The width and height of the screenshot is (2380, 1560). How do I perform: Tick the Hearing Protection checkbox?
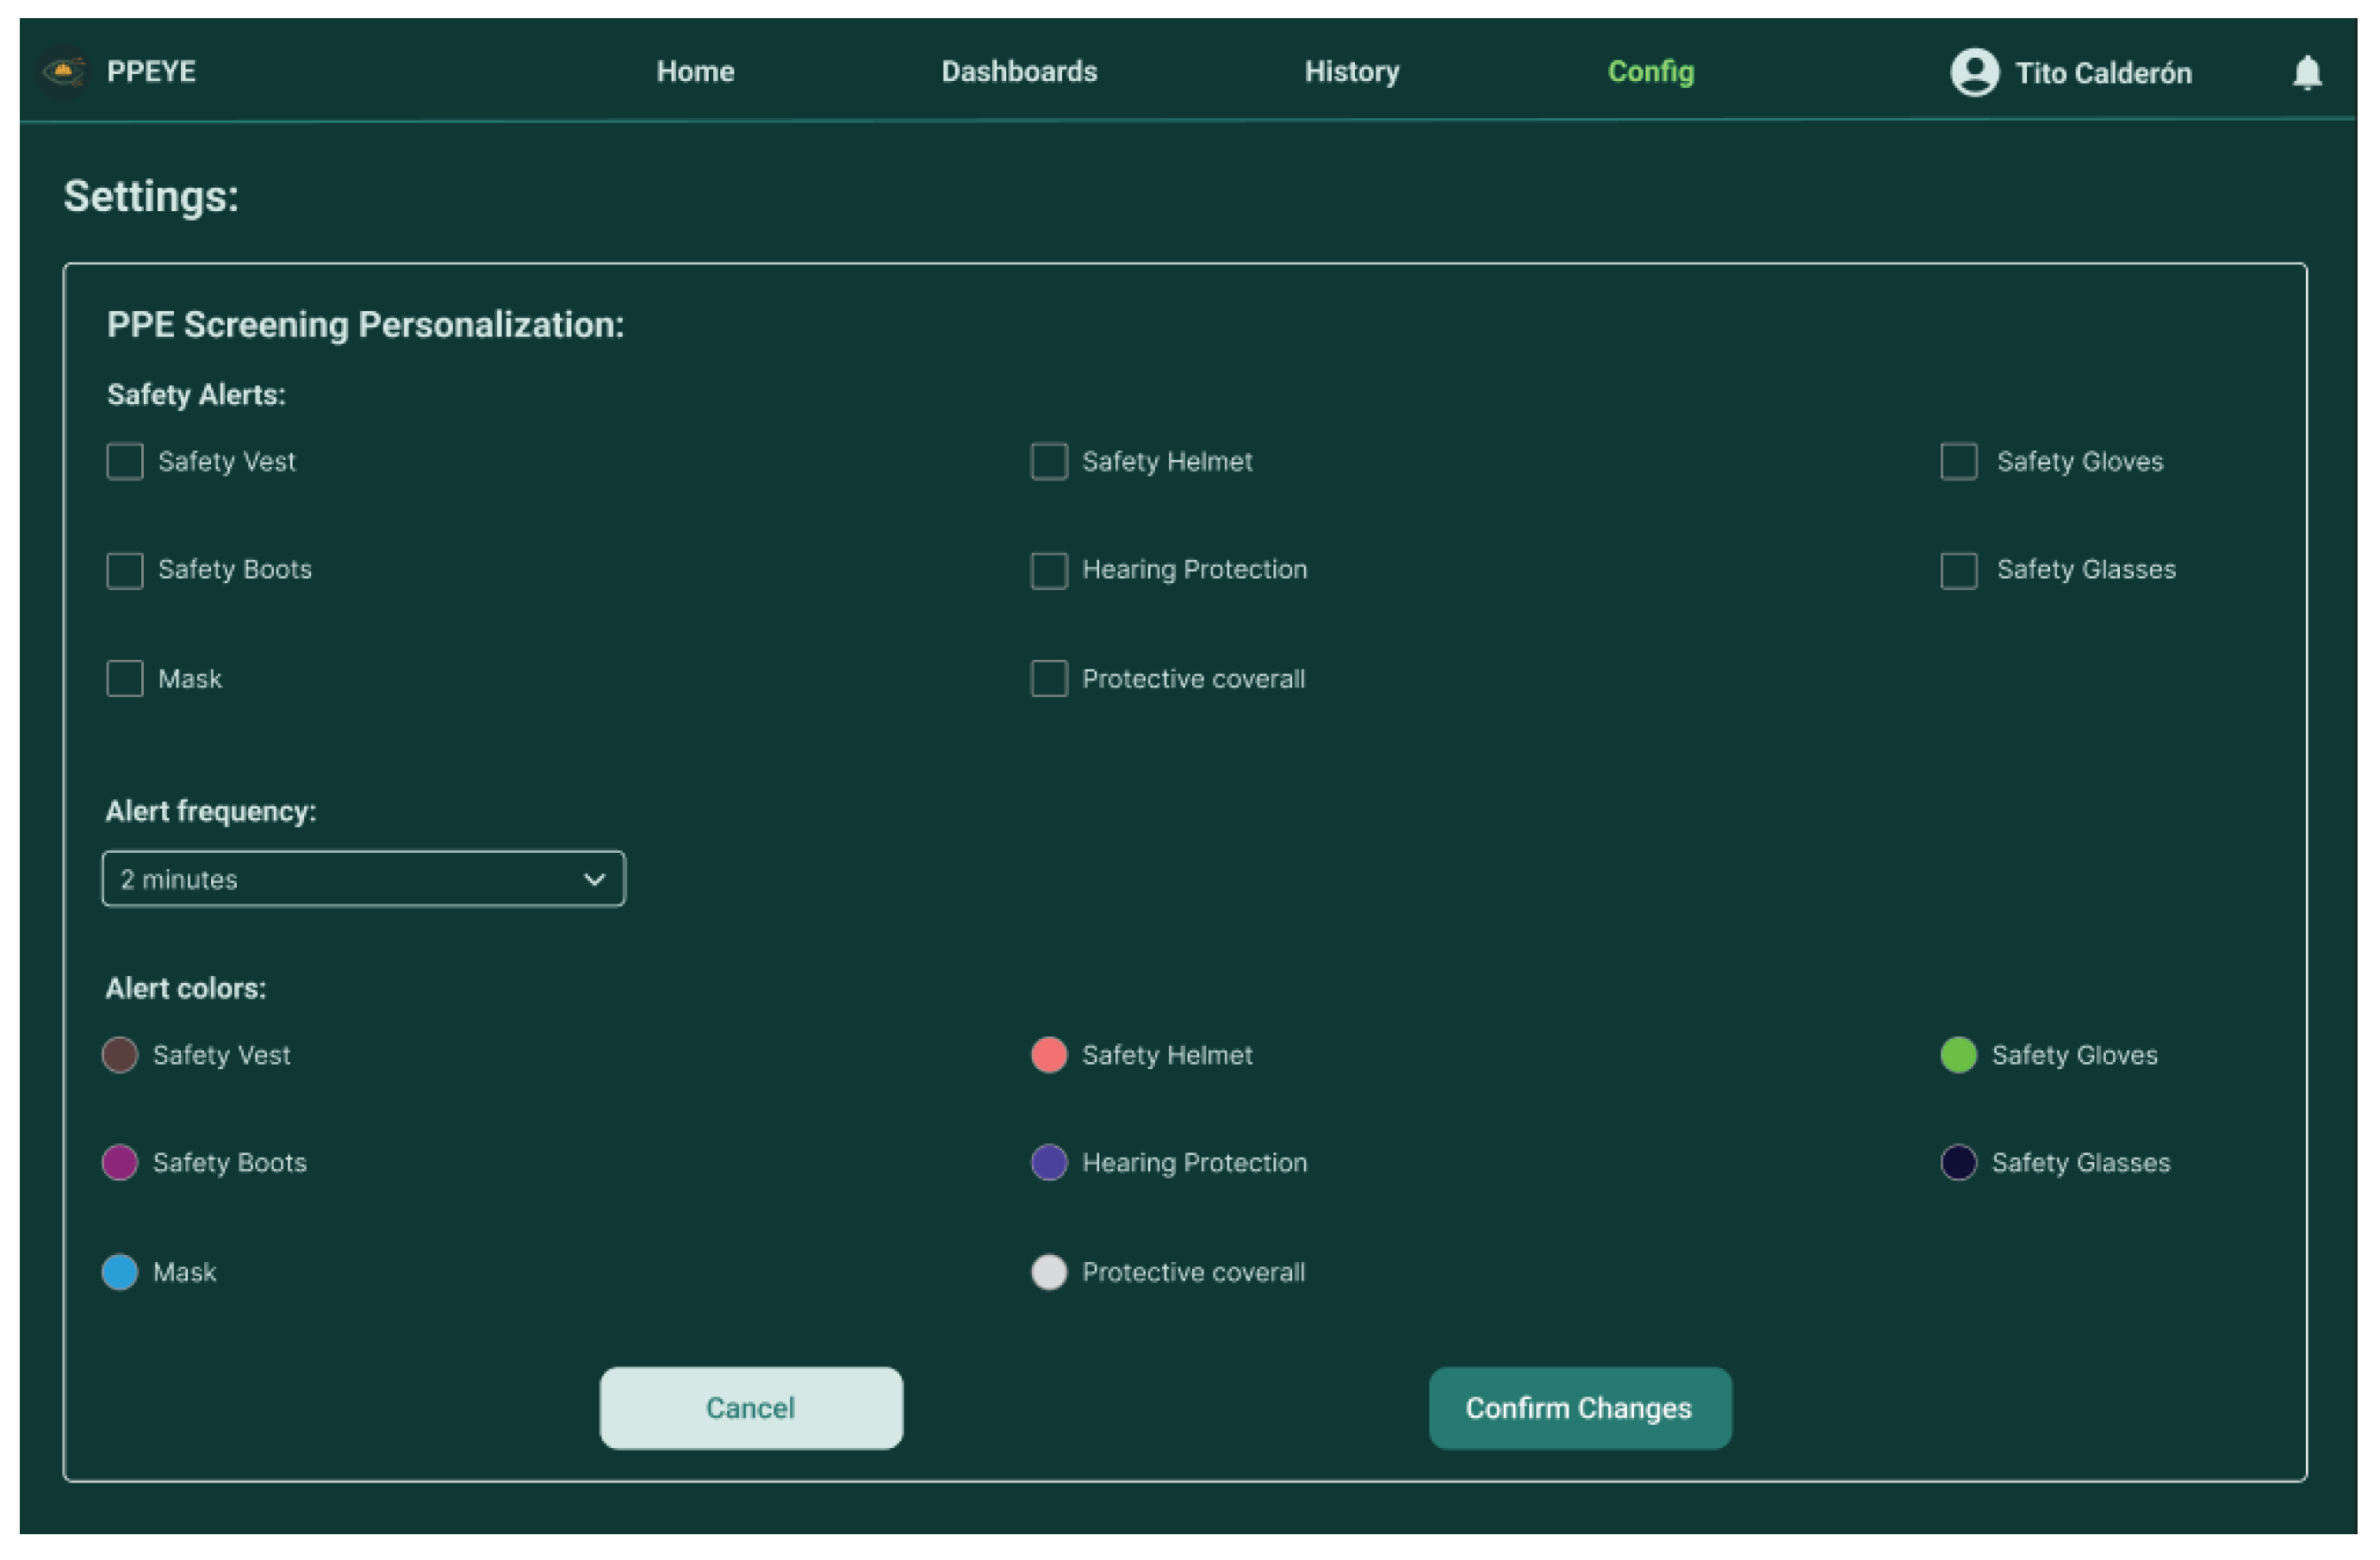1049,571
